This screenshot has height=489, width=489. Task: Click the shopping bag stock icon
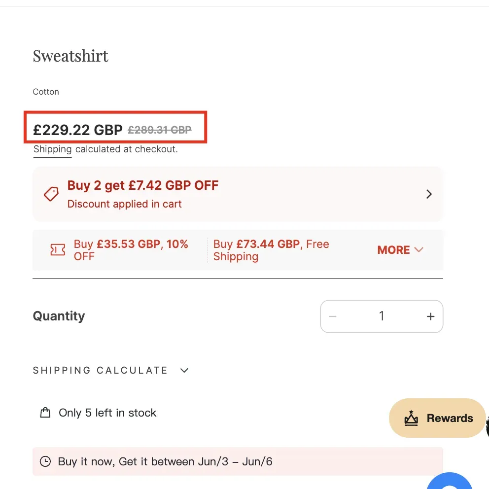[45, 413]
